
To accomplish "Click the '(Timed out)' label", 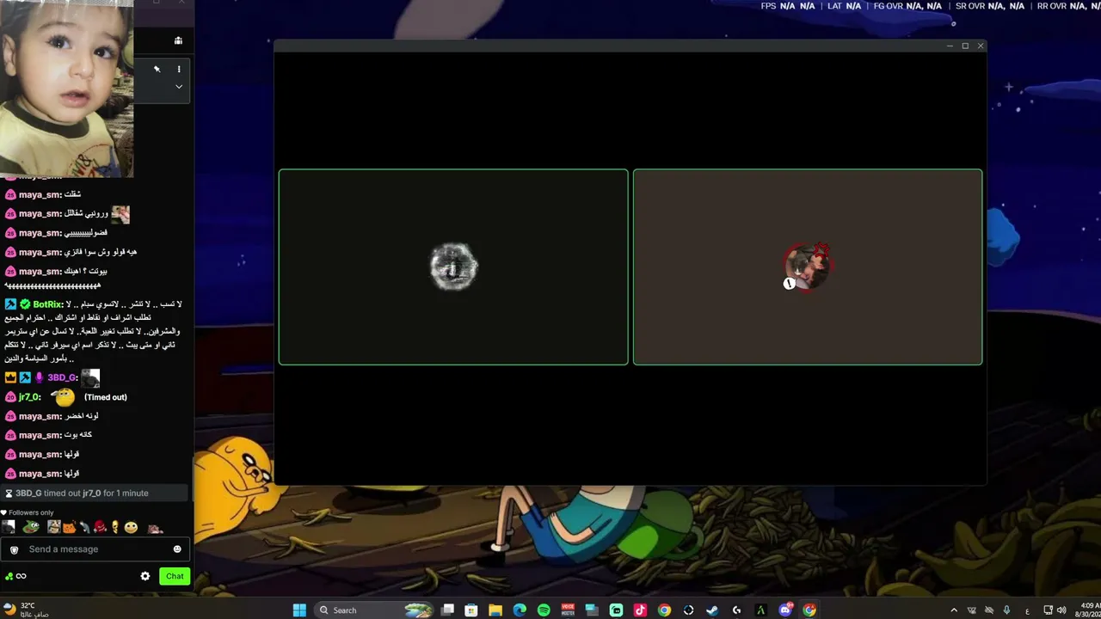I will (x=106, y=397).
